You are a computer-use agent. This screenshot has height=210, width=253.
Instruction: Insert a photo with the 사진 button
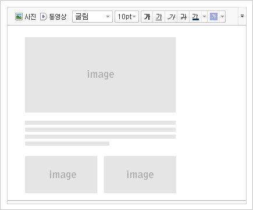tap(26, 17)
